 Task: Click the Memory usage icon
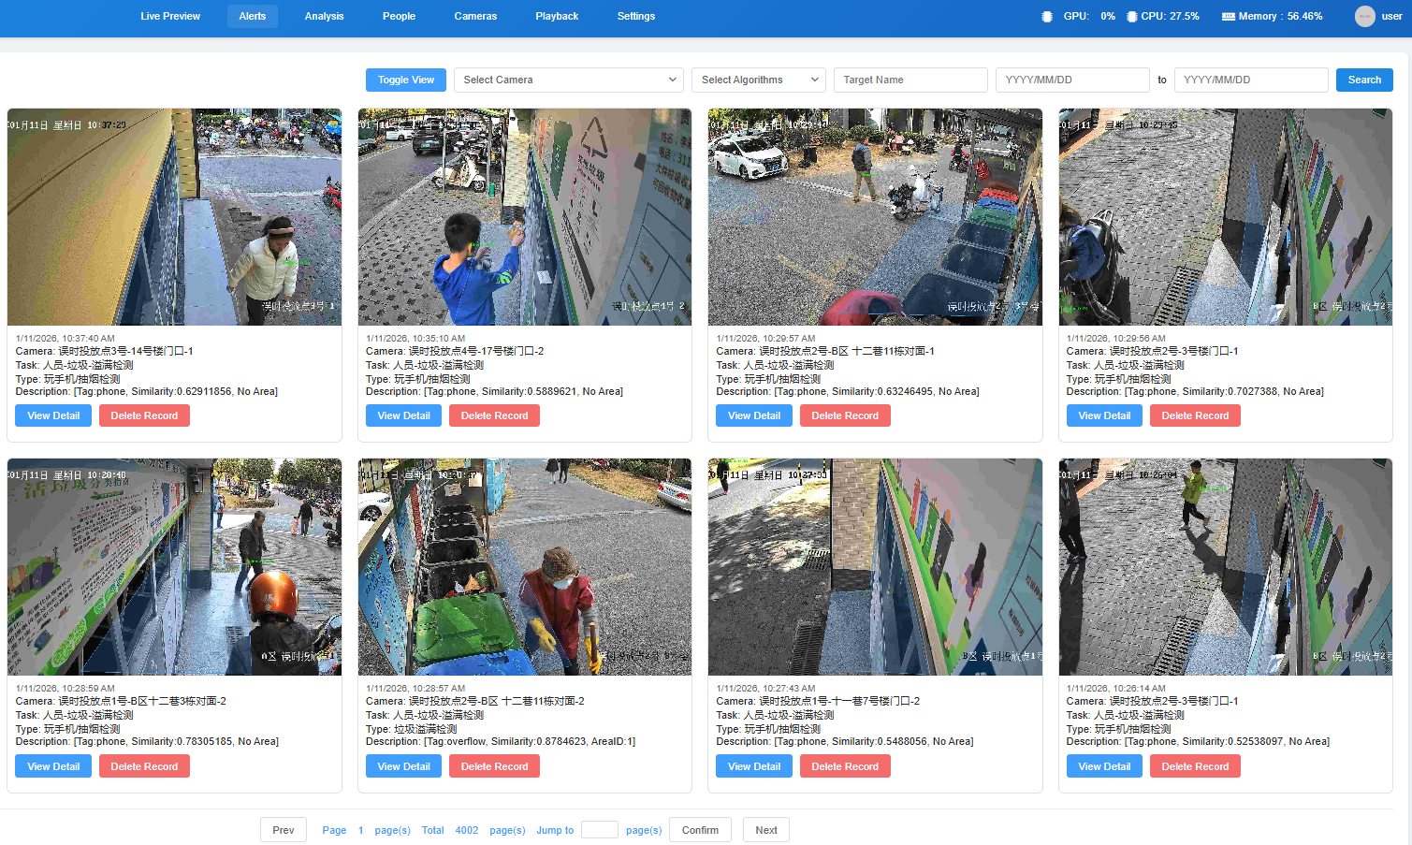[1228, 17]
